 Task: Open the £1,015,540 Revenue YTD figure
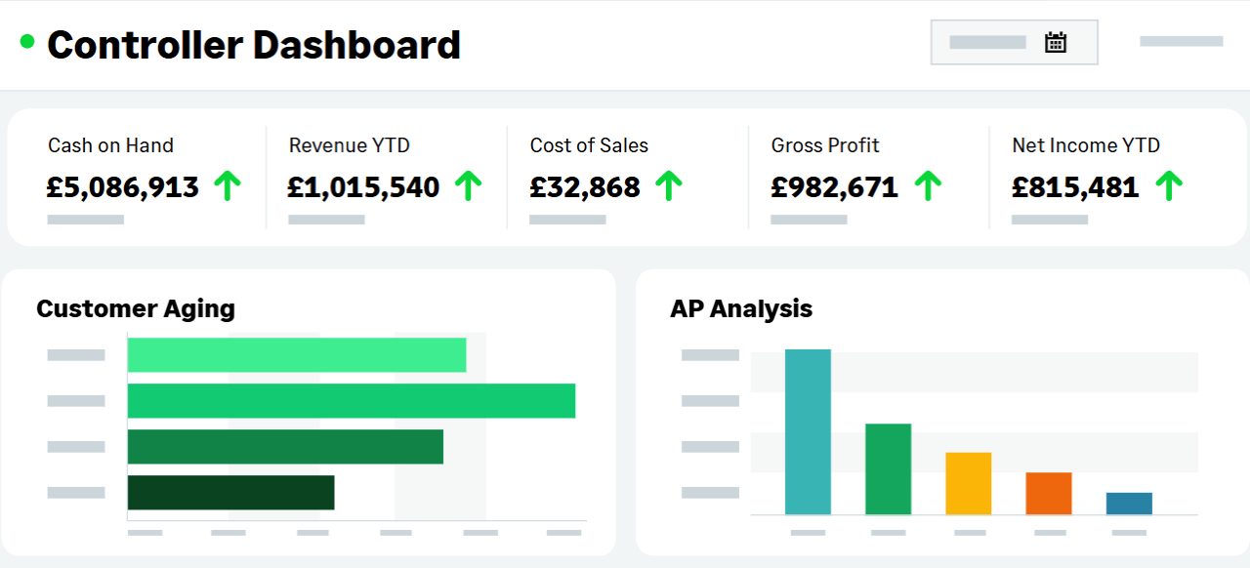364,186
